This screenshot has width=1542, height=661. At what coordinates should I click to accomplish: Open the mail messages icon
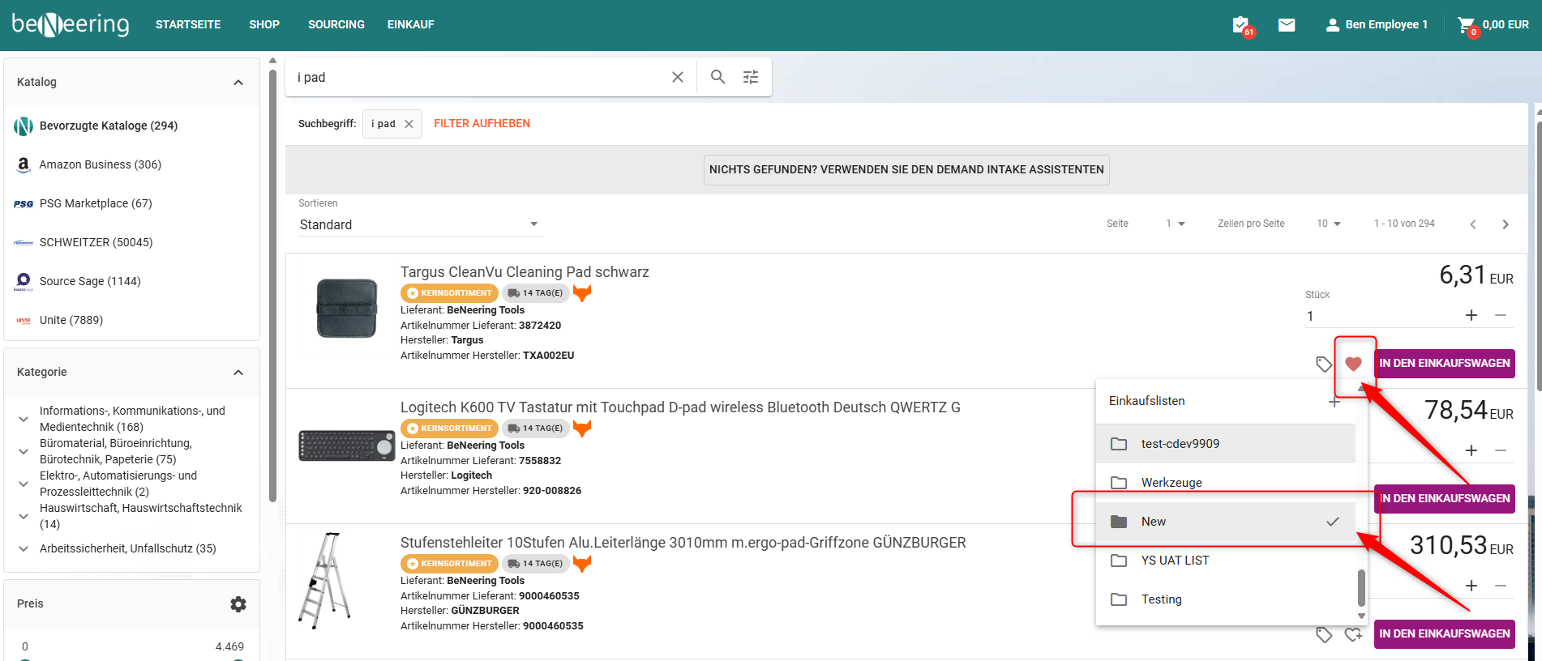[x=1287, y=25]
